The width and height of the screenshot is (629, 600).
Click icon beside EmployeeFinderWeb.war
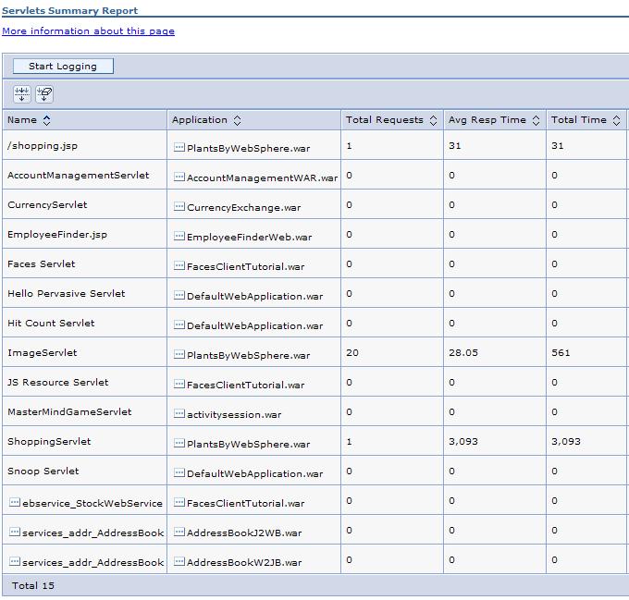click(179, 236)
